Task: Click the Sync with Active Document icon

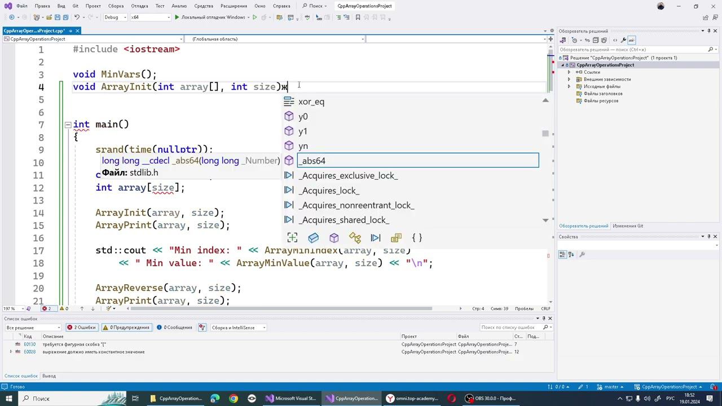Action: 587,40
